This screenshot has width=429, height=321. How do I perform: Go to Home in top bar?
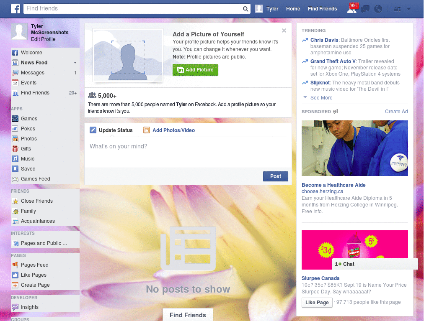coord(293,9)
